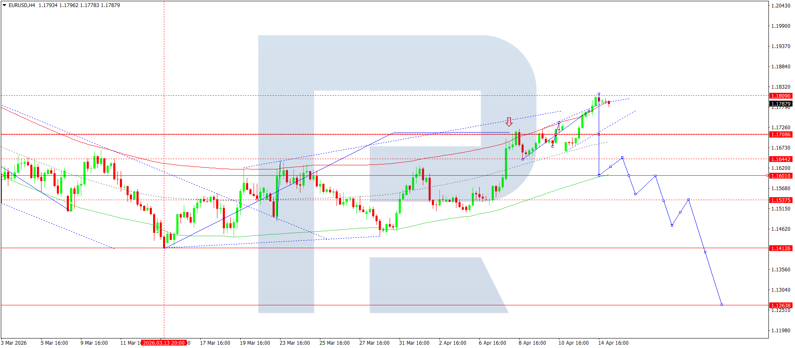Image resolution: width=795 pixels, height=348 pixels.
Task: Select the handle at right end of 1.16010 line
Action: pos(767,176)
